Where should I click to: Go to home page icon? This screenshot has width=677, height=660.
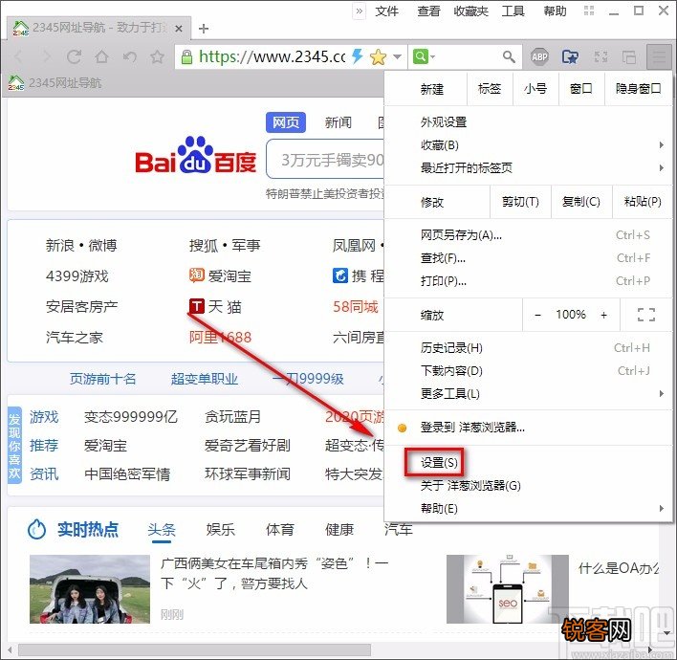(102, 56)
